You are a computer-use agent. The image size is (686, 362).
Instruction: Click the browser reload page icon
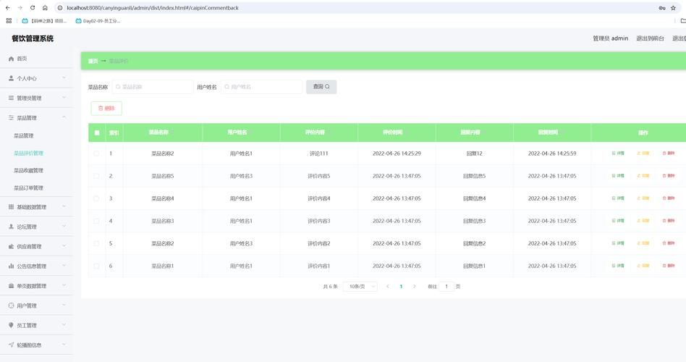click(x=33, y=8)
